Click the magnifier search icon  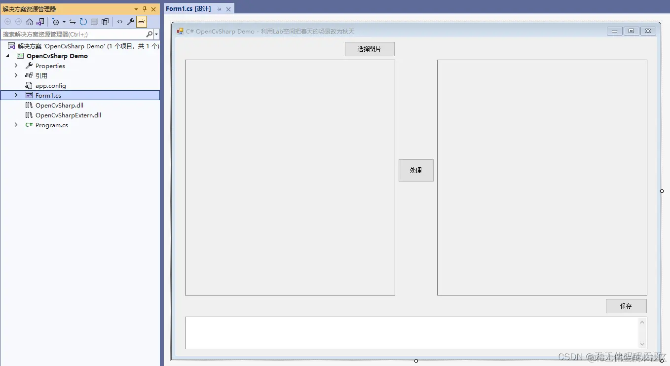pos(149,35)
